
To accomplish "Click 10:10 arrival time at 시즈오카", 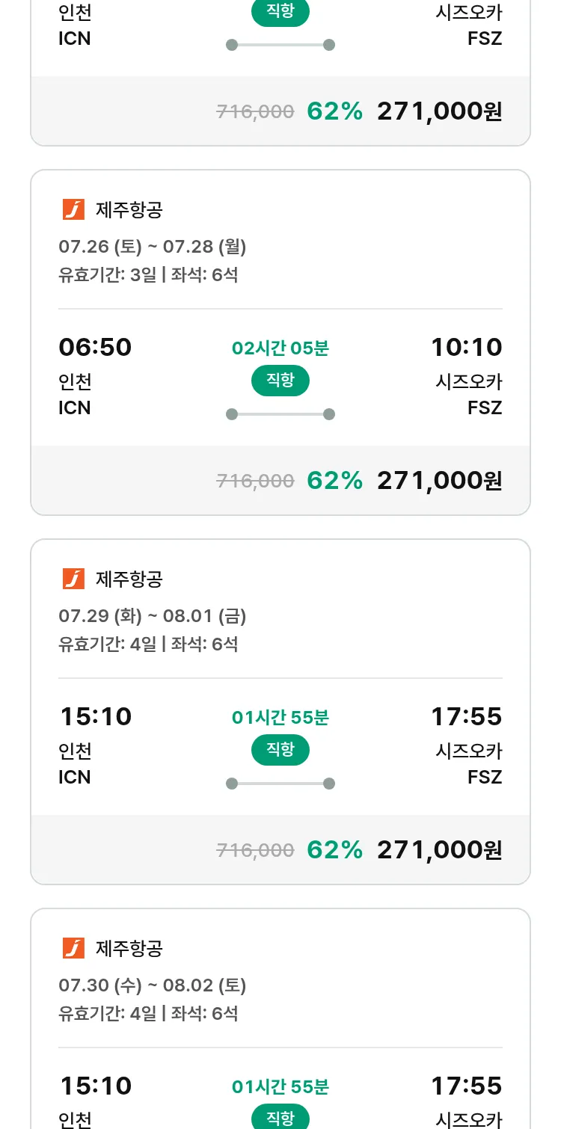I will coord(467,347).
